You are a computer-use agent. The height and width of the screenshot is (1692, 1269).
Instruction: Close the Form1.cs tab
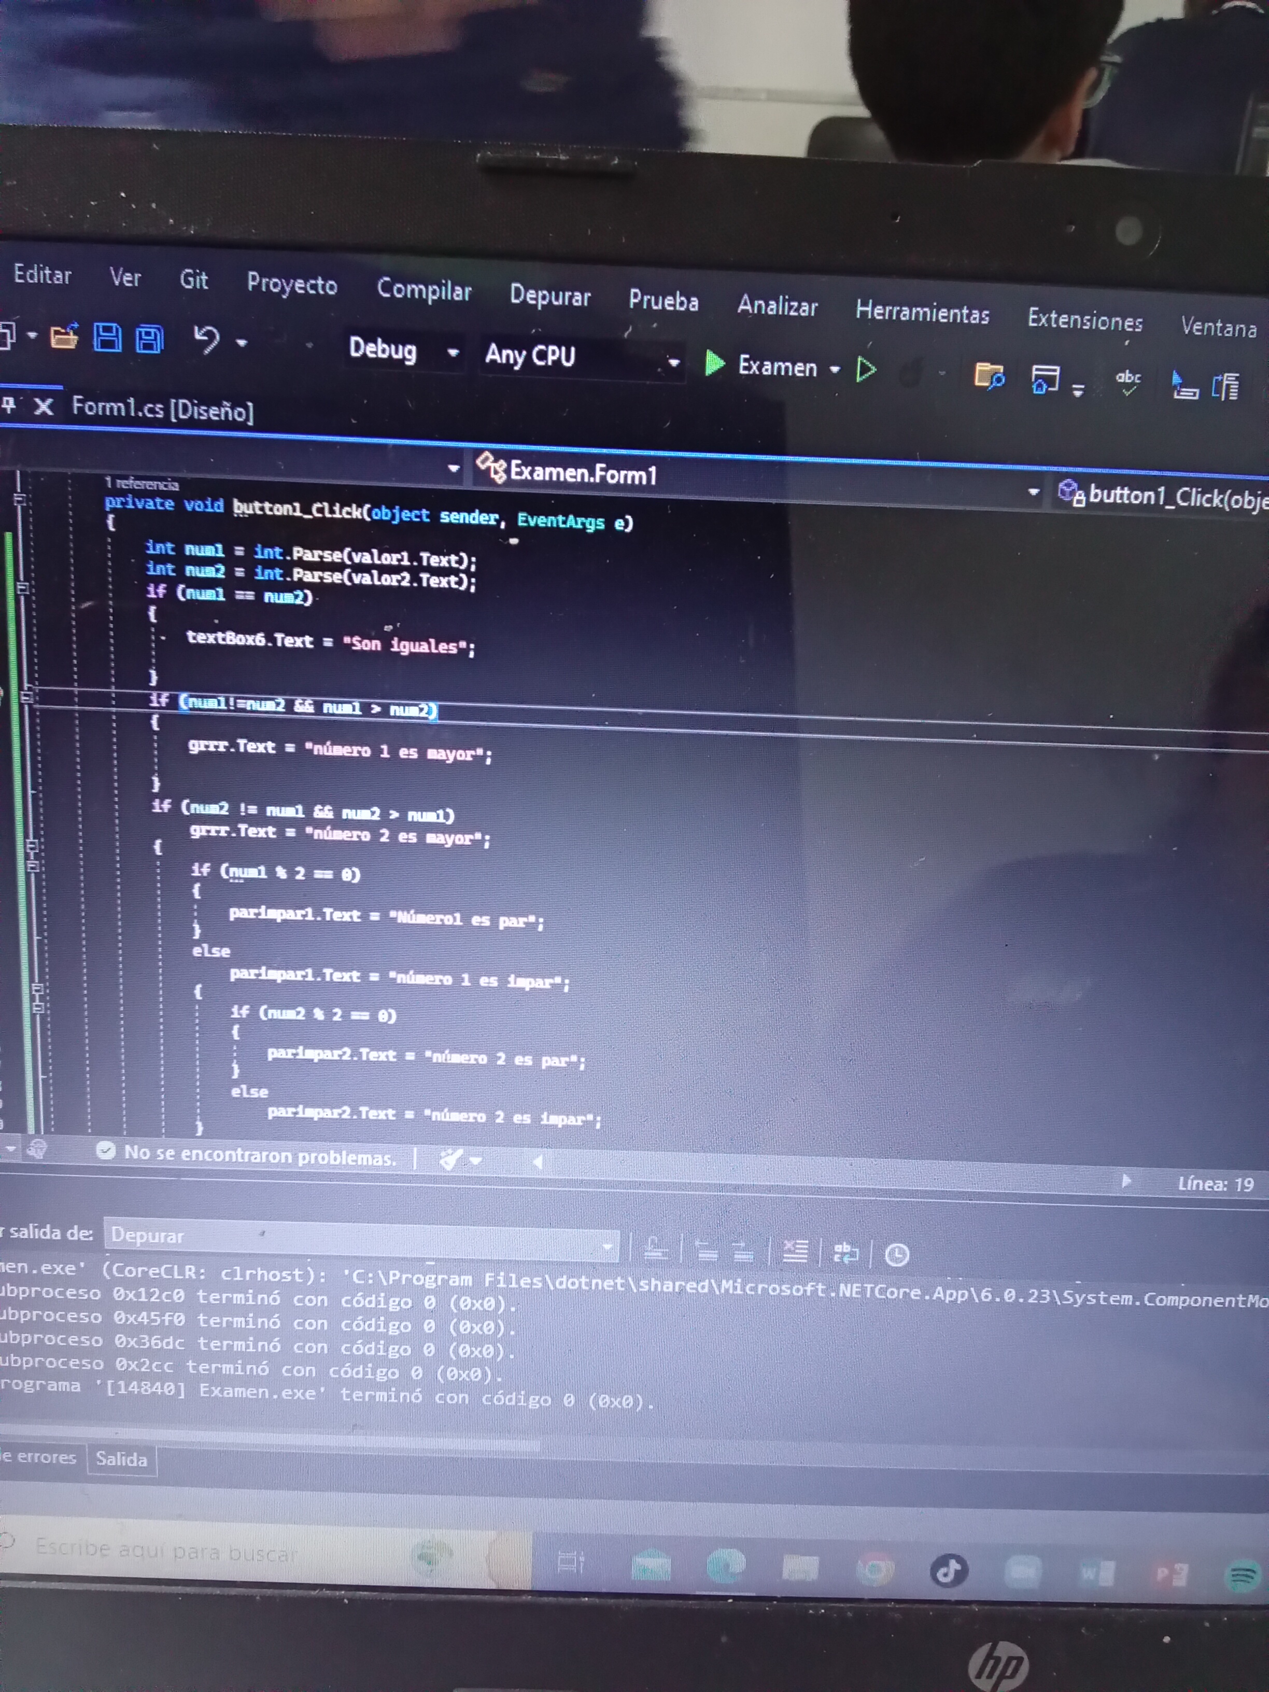(x=44, y=406)
